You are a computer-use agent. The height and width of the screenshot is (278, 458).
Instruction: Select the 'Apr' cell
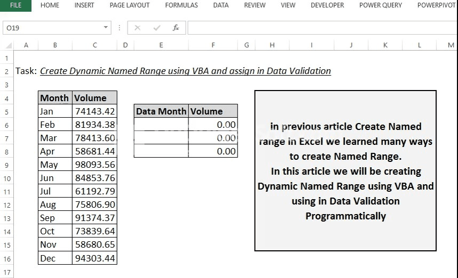pos(55,152)
